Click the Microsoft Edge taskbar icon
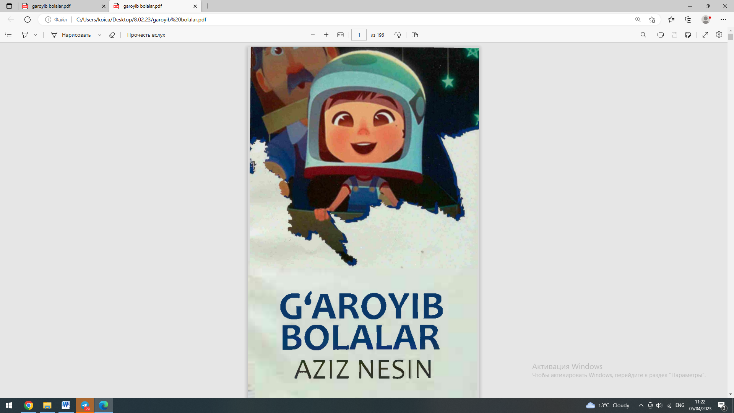Image resolution: width=734 pixels, height=413 pixels. coord(104,405)
